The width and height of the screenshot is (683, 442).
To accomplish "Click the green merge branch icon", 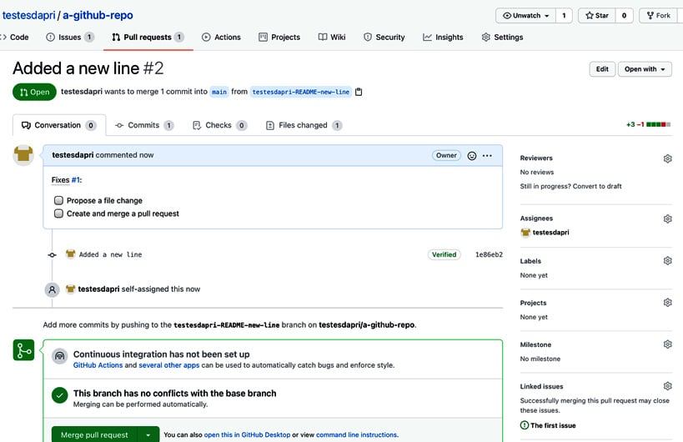I will tap(23, 350).
